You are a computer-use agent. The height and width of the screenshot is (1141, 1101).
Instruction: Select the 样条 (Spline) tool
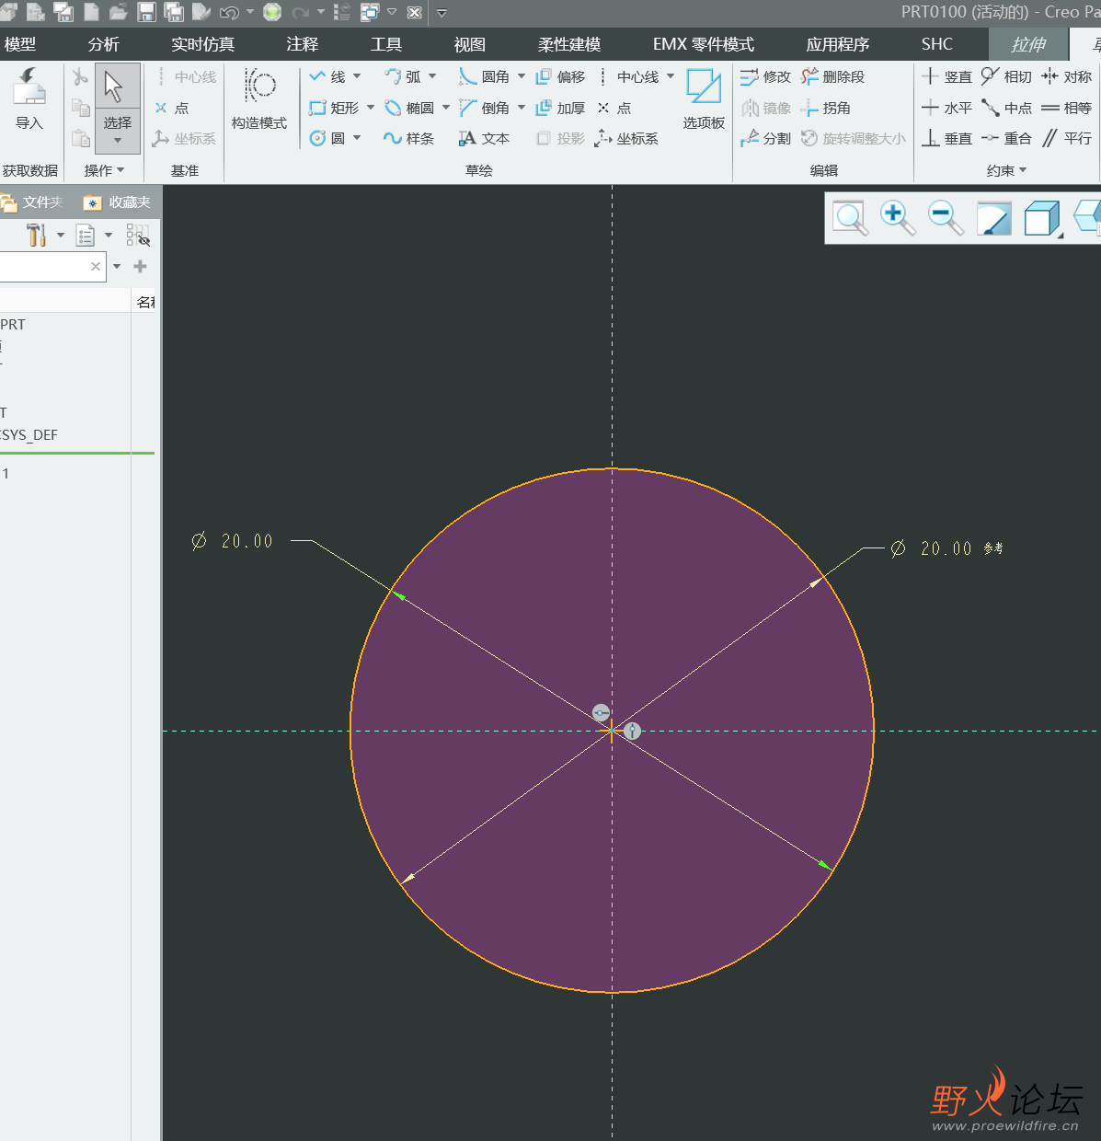click(x=409, y=138)
